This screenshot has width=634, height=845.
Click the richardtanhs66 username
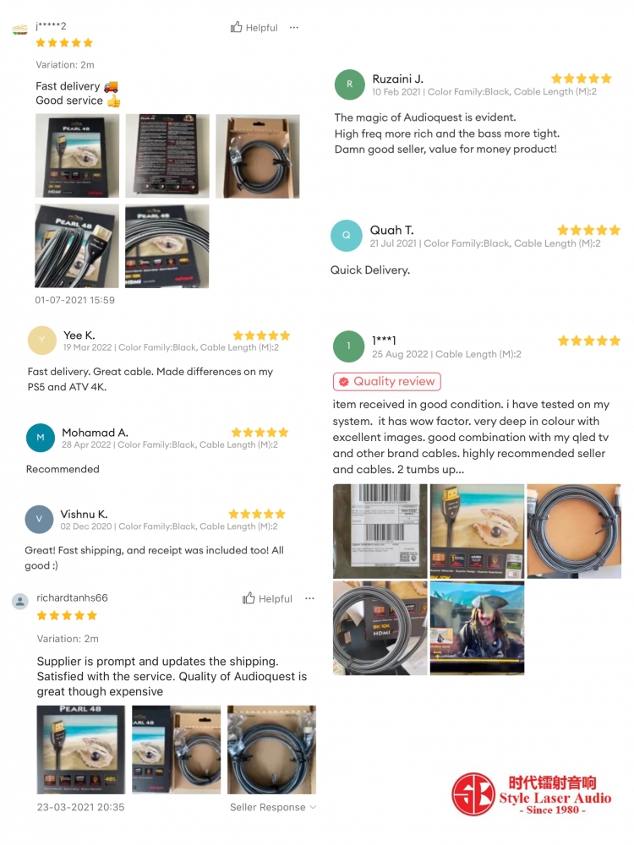tap(72, 597)
